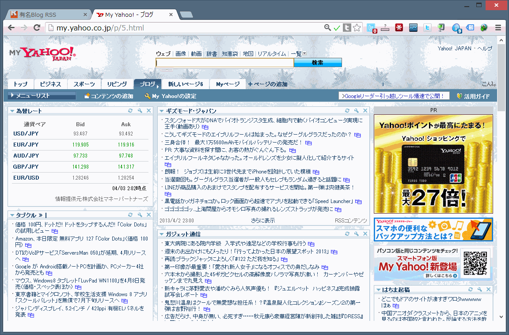Open the 一覧 search category dropdown
This screenshot has width=509, height=335.
click(298, 54)
